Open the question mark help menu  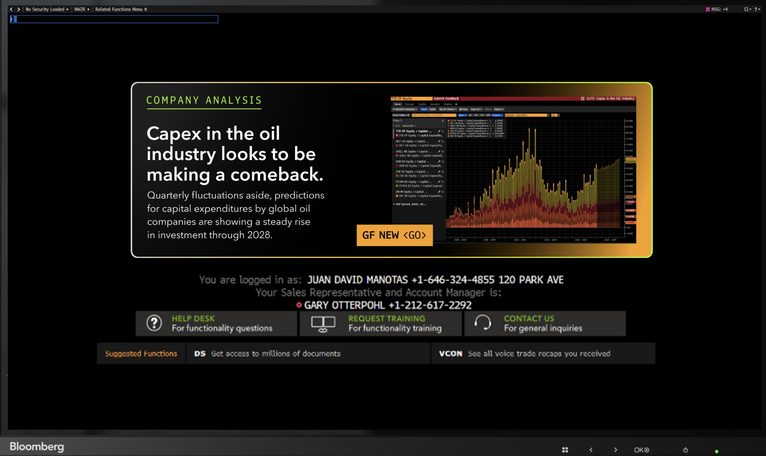click(x=757, y=9)
